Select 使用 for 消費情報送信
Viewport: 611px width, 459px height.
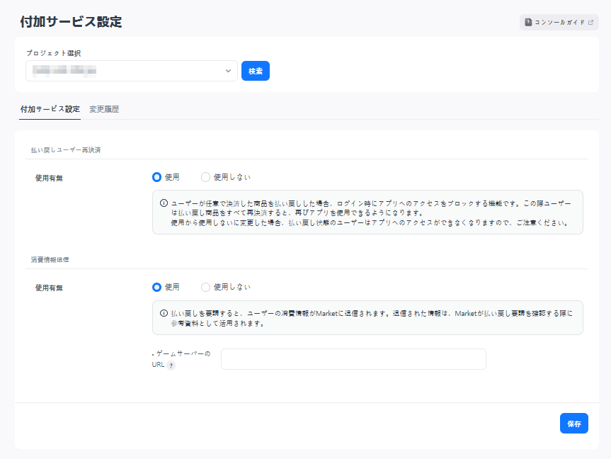click(x=157, y=287)
